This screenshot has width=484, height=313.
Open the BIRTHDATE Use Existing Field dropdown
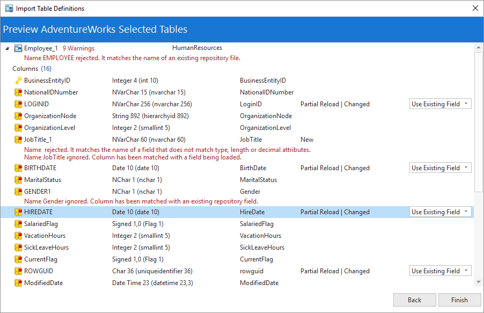point(440,168)
